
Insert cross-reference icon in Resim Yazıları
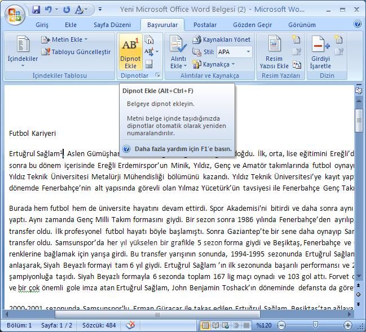pos(297,64)
